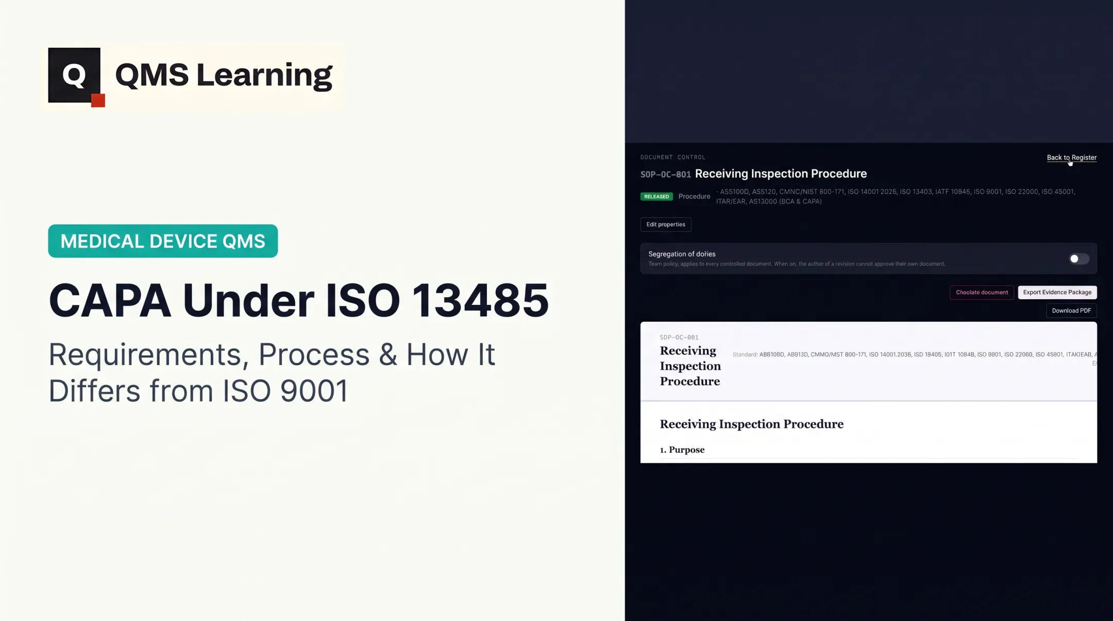Click the QMS Learning Q logo
Image resolution: width=1113 pixels, height=621 pixels.
pyautogui.click(x=76, y=77)
